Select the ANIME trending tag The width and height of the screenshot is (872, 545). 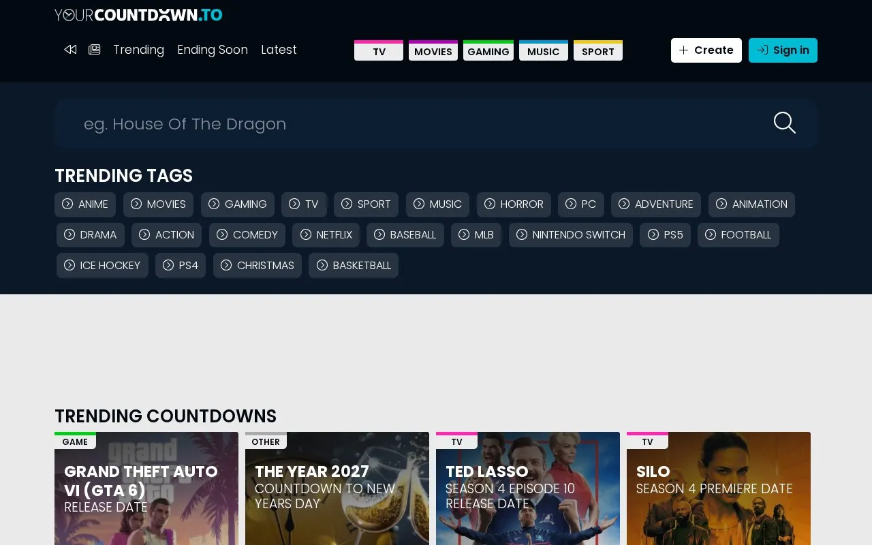pos(85,204)
